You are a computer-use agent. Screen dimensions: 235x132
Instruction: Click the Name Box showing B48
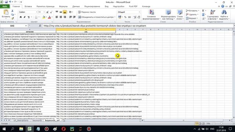[12, 26]
